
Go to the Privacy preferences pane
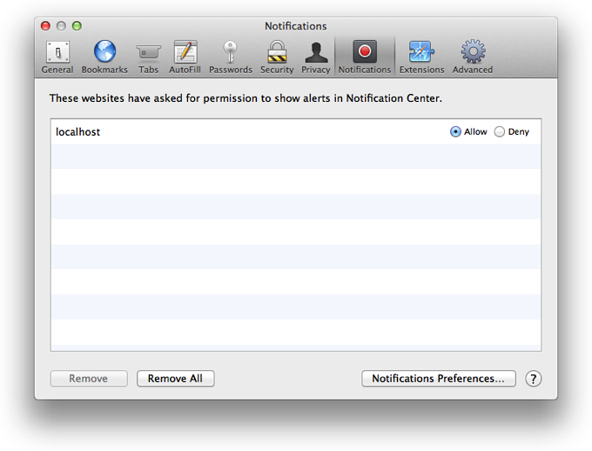pyautogui.click(x=315, y=57)
